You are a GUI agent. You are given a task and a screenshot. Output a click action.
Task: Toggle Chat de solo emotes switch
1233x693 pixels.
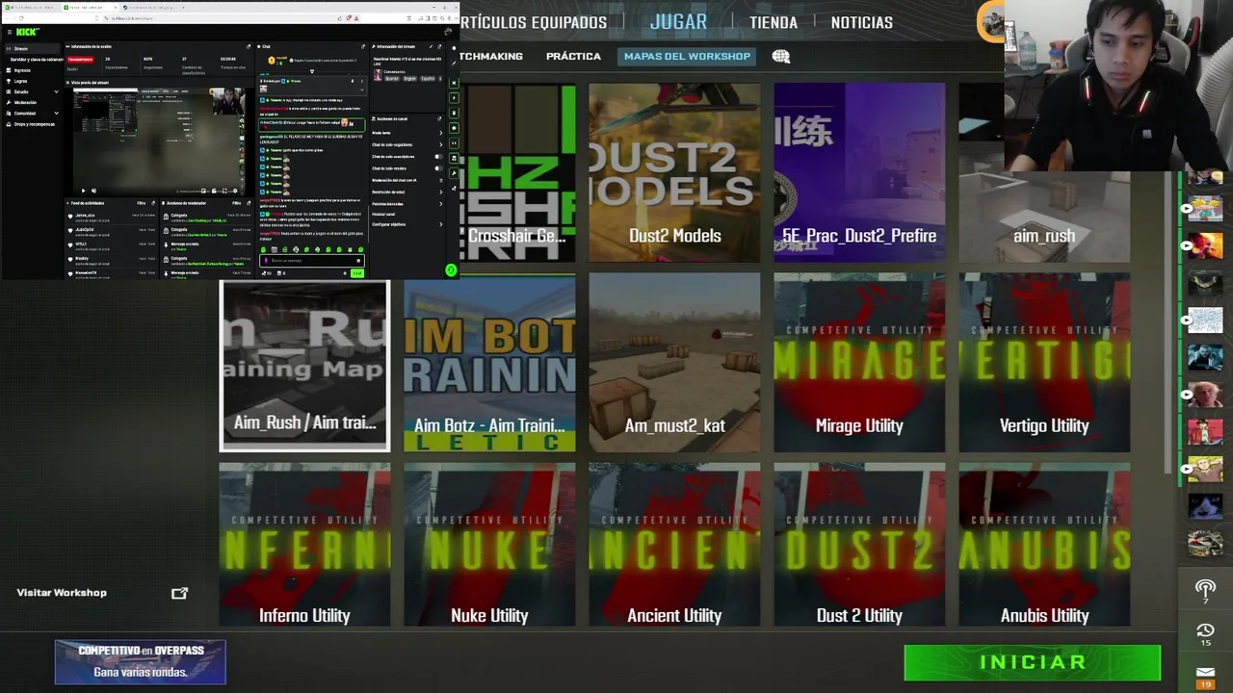438,168
